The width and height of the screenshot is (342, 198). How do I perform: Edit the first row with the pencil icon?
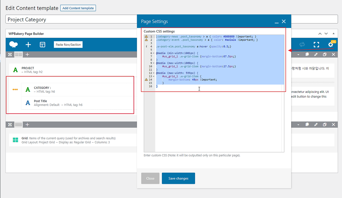coord(316,54)
